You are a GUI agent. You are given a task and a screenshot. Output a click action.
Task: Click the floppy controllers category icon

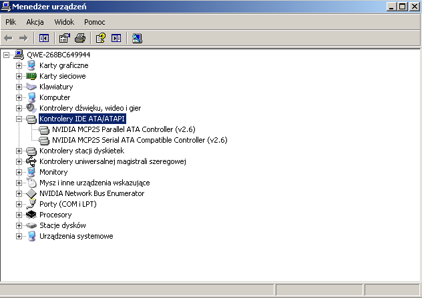coord(31,151)
